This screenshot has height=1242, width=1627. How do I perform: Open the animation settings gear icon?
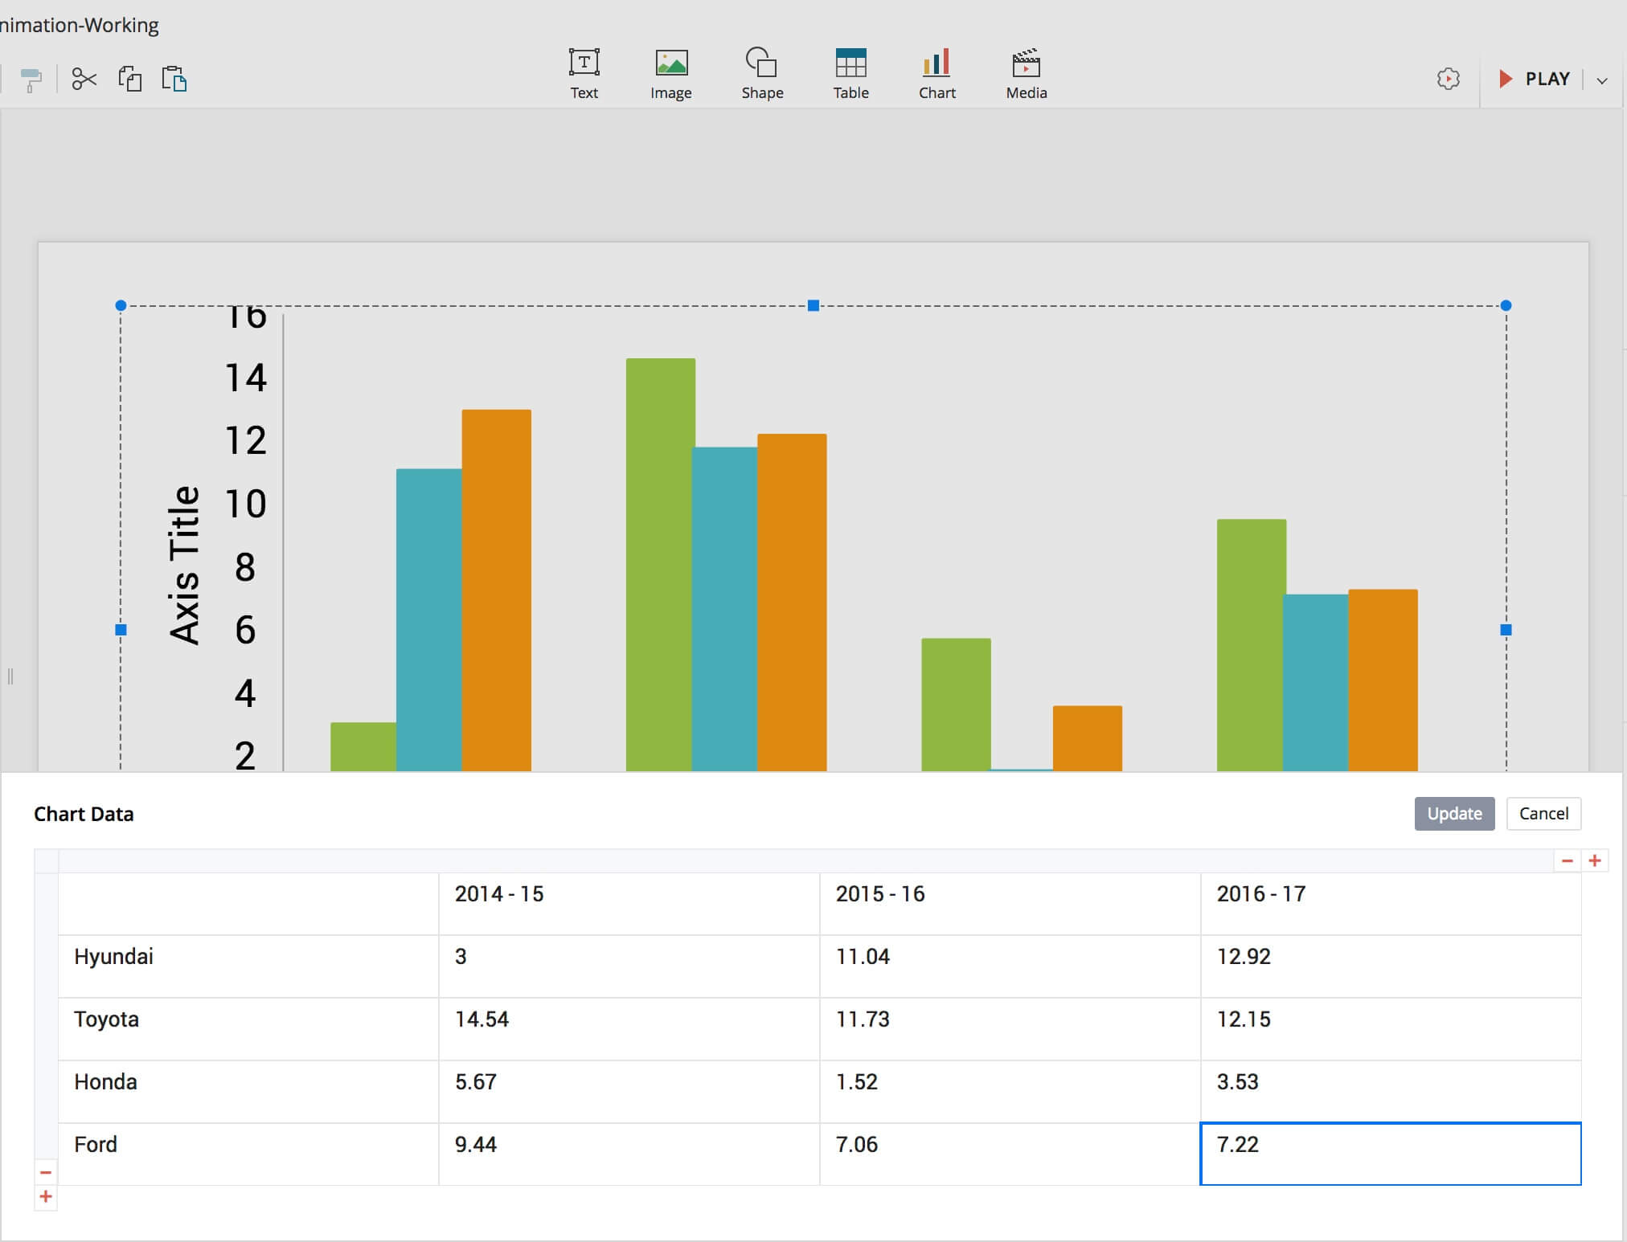1448,79
